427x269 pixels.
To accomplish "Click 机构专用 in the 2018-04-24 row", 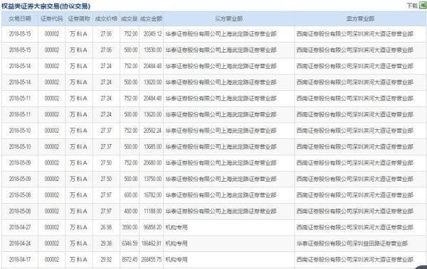I will [x=176, y=243].
